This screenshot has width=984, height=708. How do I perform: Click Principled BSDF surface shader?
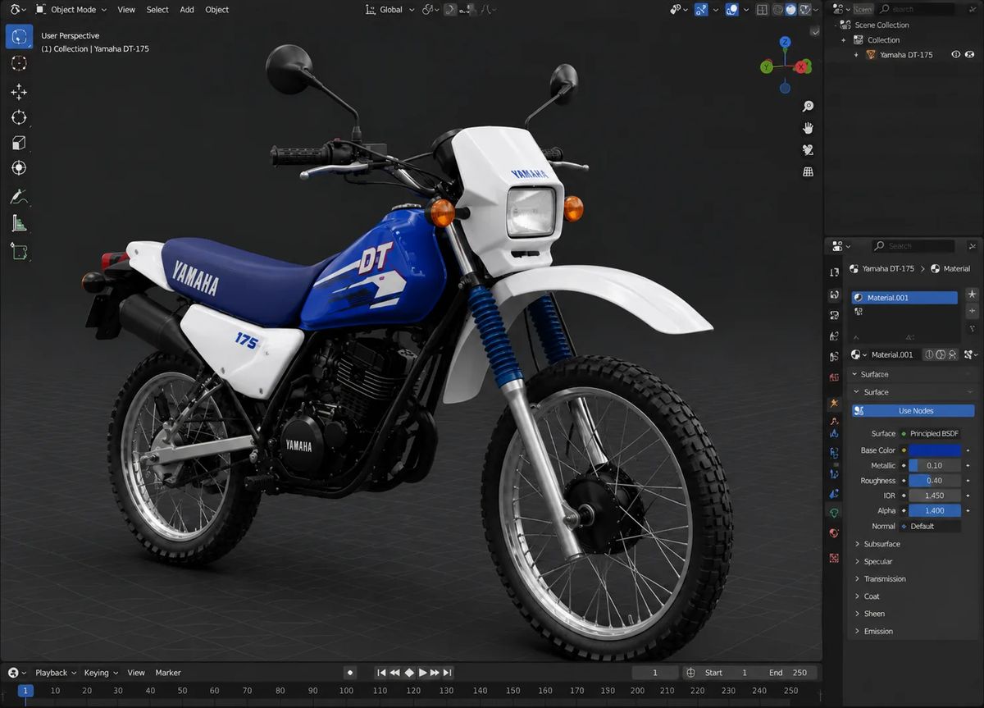pyautogui.click(x=930, y=433)
